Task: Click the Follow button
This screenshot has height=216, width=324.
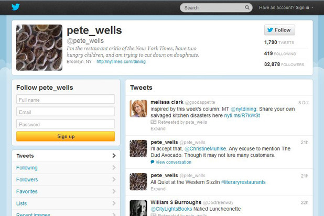Action: coord(279,30)
